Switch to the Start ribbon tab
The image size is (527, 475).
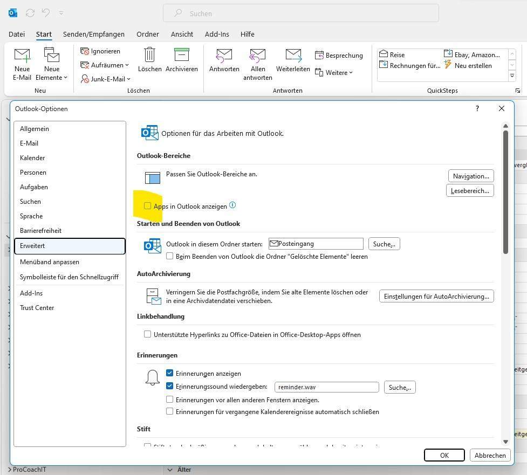click(44, 35)
